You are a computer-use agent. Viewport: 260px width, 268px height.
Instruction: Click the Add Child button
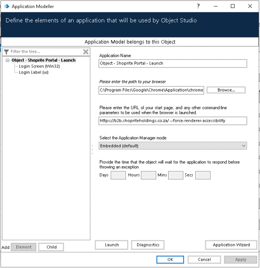click(x=51, y=247)
